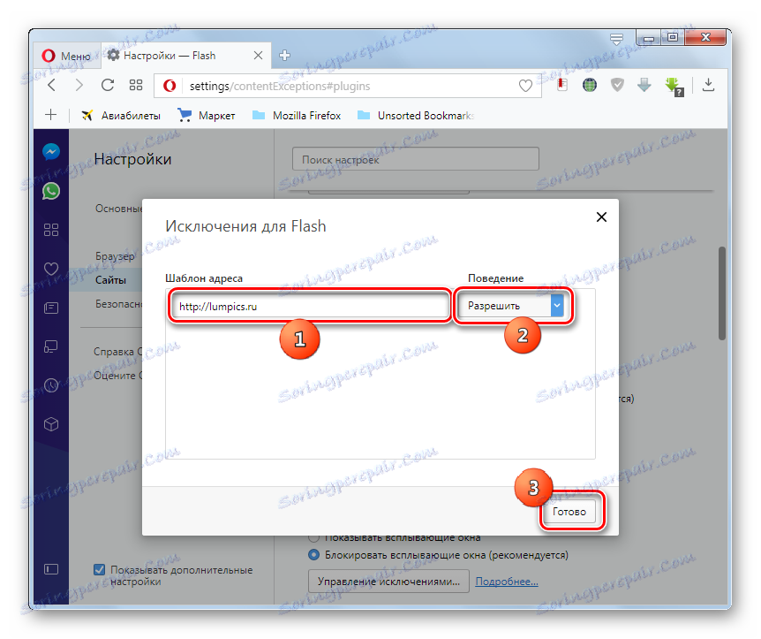Open a new tab with plus button
761x639 pixels.
click(x=285, y=56)
